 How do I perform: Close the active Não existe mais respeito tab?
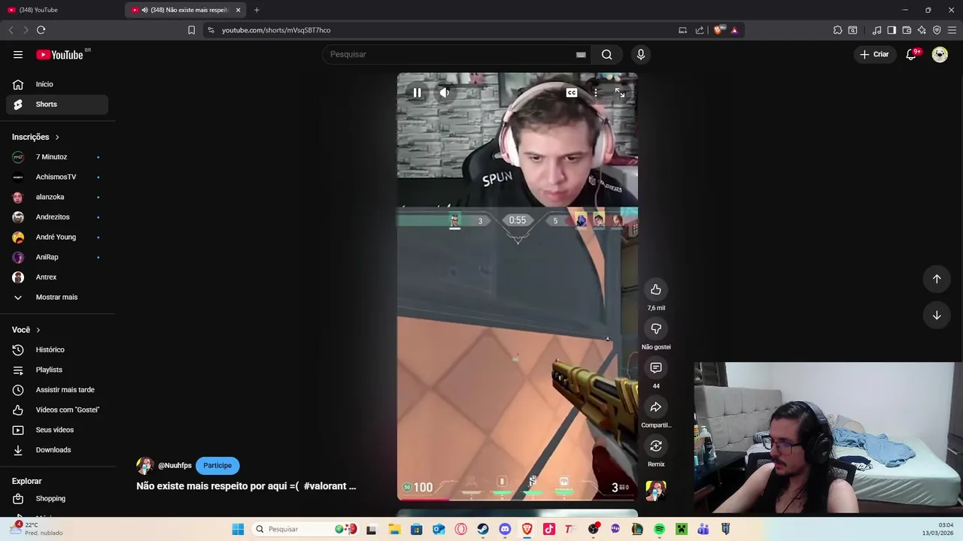click(238, 10)
